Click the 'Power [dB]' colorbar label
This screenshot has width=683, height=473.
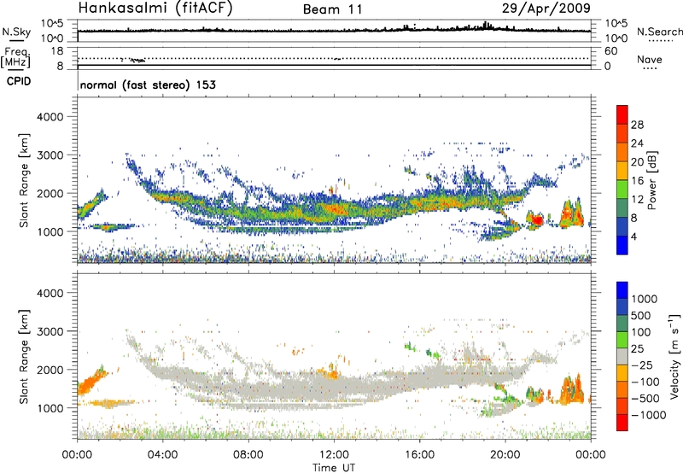[652, 180]
